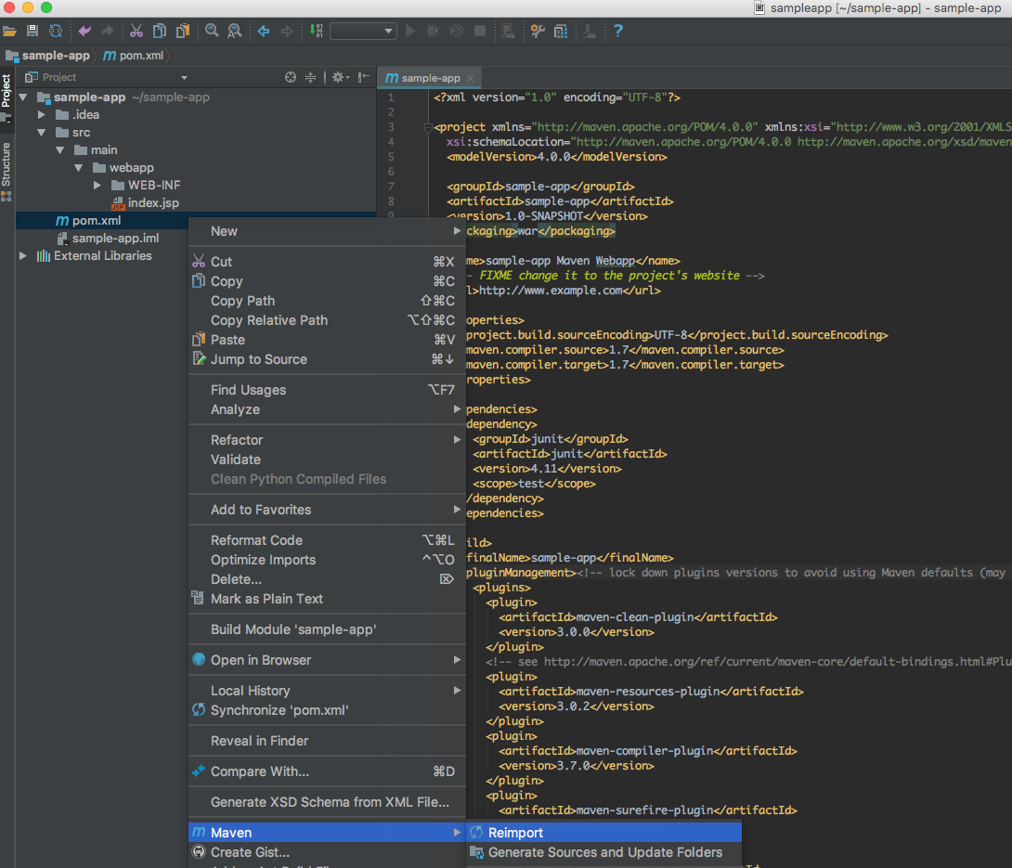The image size is (1012, 868).
Task: Click the Synchronize icon in the toolbar
Action: pyautogui.click(x=56, y=31)
